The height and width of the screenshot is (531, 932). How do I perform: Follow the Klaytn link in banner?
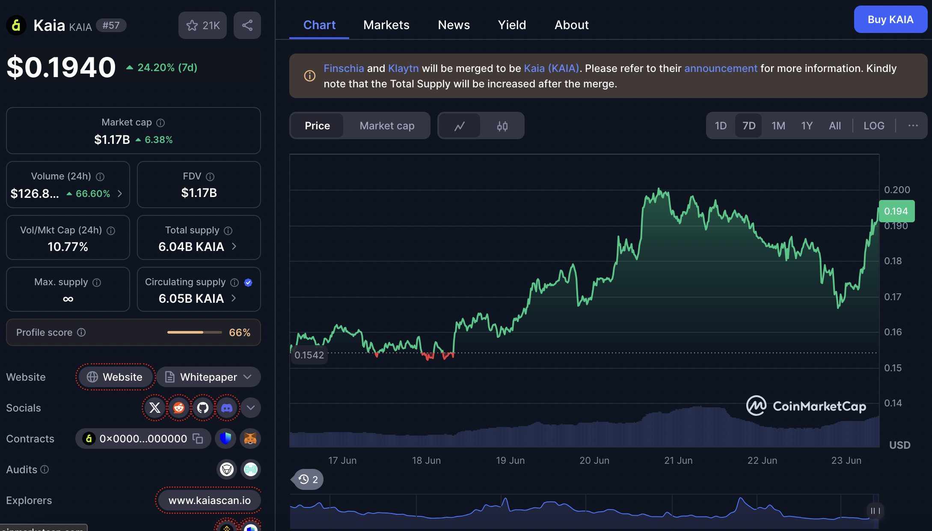[403, 69]
